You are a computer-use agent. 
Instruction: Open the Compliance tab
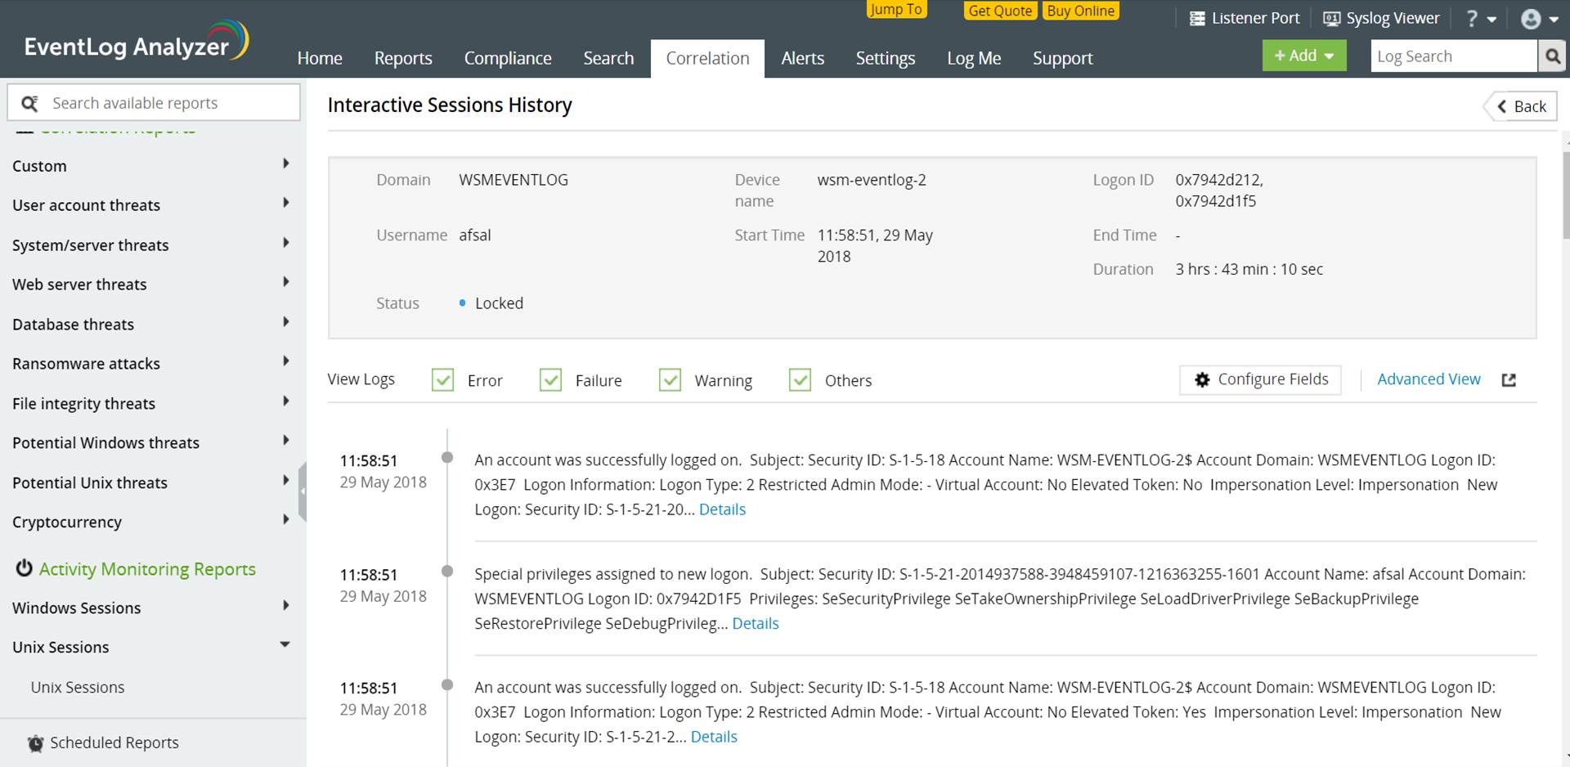pos(507,58)
